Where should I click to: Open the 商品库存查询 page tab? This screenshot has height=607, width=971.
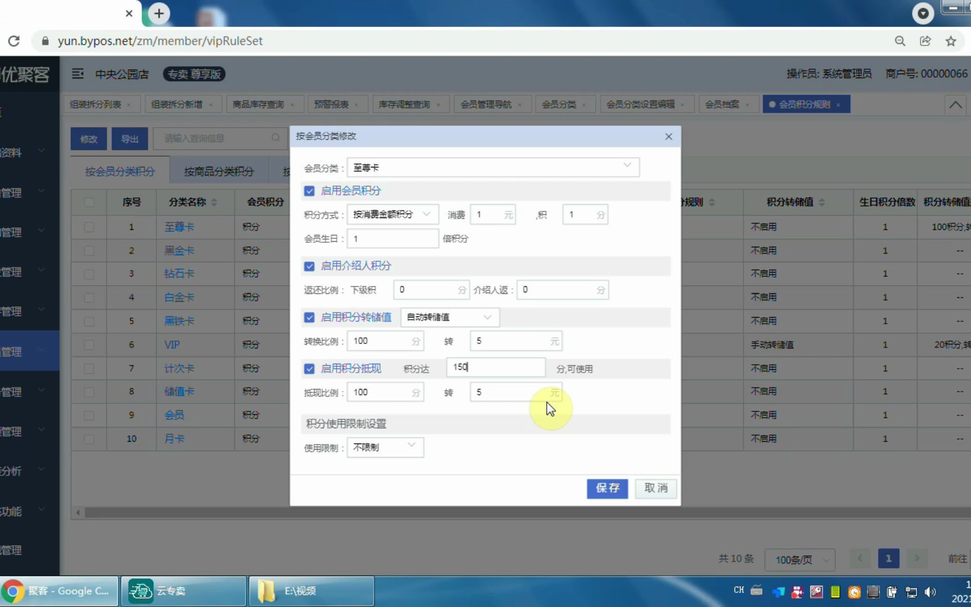[x=264, y=105]
